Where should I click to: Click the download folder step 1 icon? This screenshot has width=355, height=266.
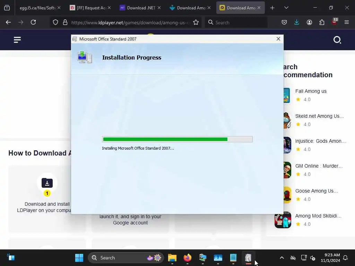click(47, 183)
